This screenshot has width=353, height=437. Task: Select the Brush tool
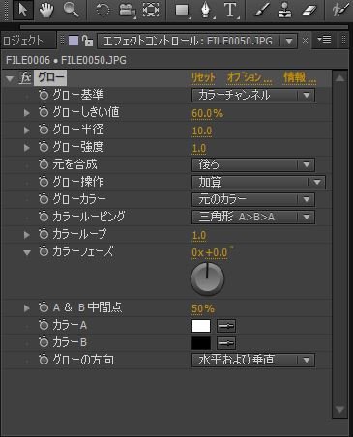click(261, 10)
